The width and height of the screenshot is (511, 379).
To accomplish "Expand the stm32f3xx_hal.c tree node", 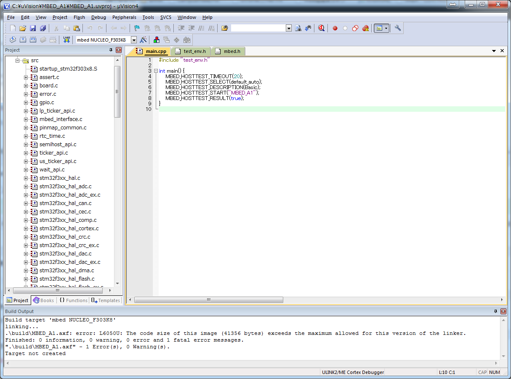I will pos(26,178).
